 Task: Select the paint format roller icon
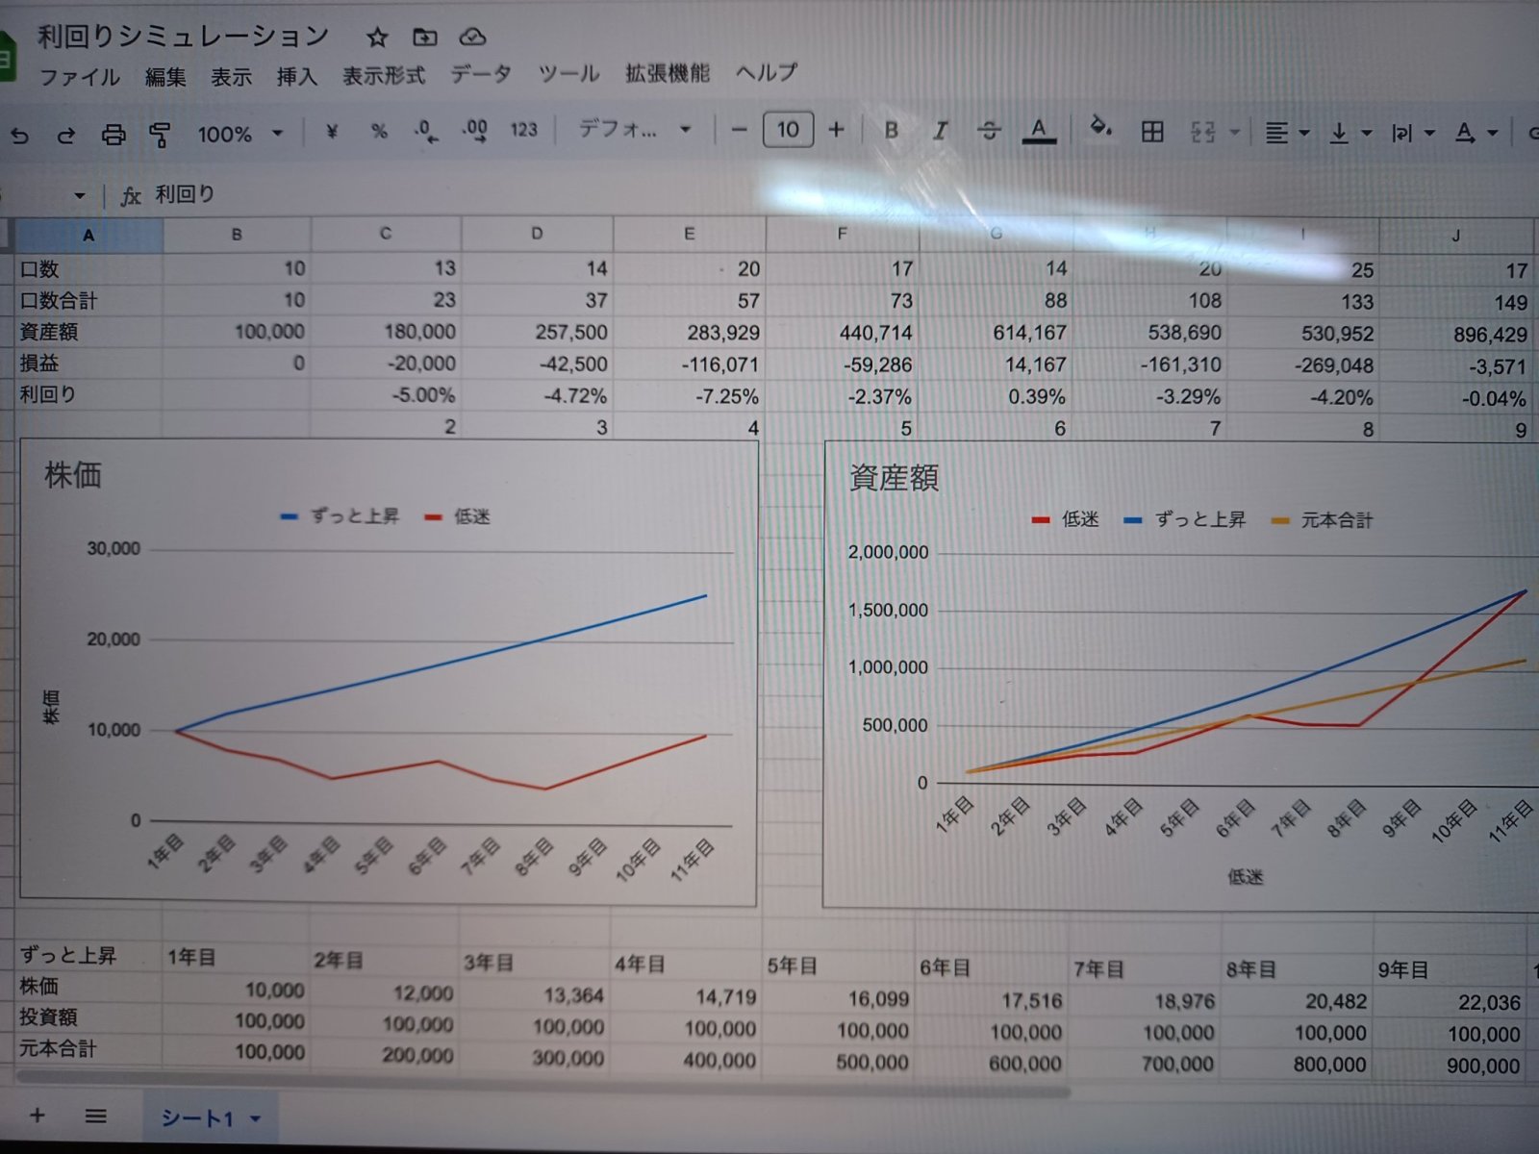click(x=160, y=135)
